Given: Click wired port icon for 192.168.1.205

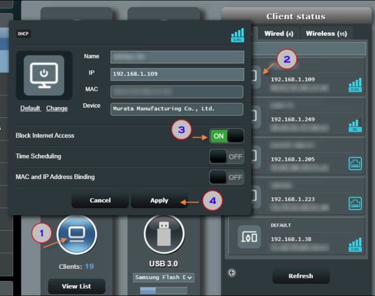Looking at the screenshot, I should [355, 164].
